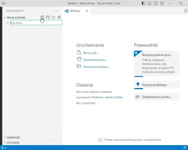Image resolution: width=188 pixels, height=150 pixels.
Task: Expand the KONSPEKT section
Action: [32, 137]
